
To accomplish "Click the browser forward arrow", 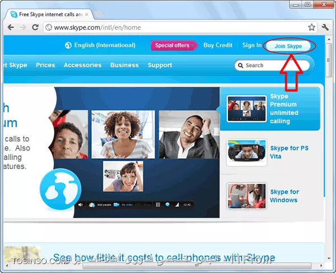I will point(23,27).
